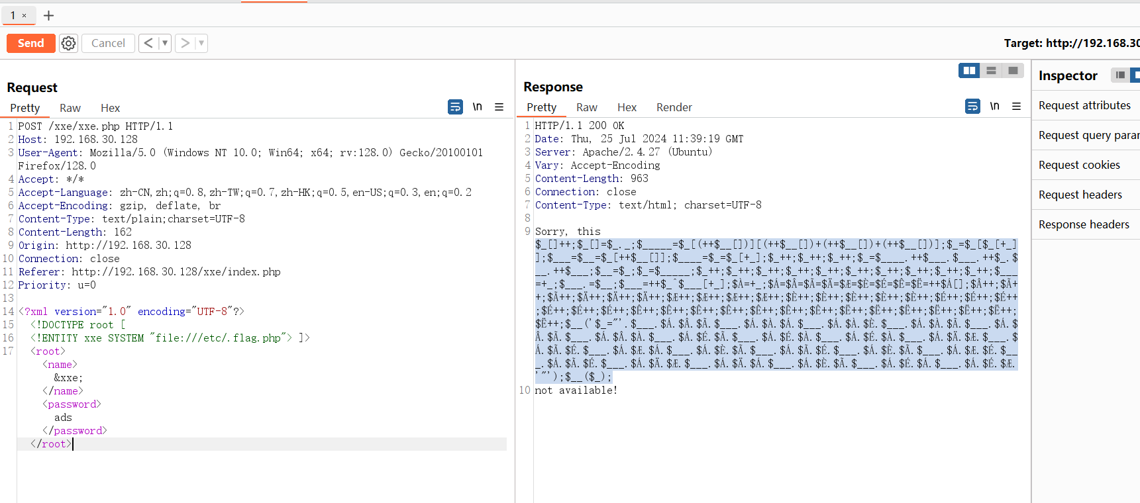Click the Host header line
This screenshot has width=1140, height=503.
point(78,140)
